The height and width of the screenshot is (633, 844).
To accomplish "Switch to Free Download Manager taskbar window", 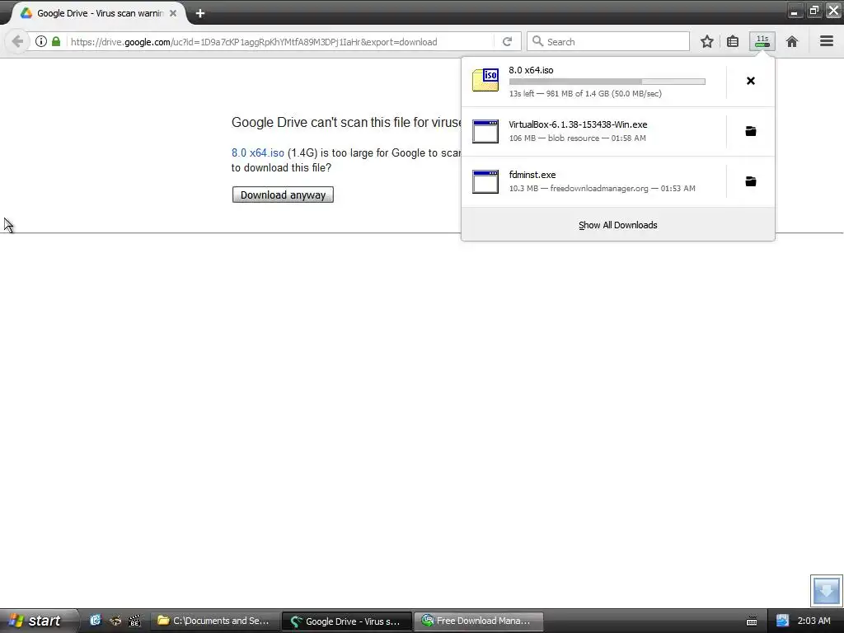I will (x=478, y=621).
